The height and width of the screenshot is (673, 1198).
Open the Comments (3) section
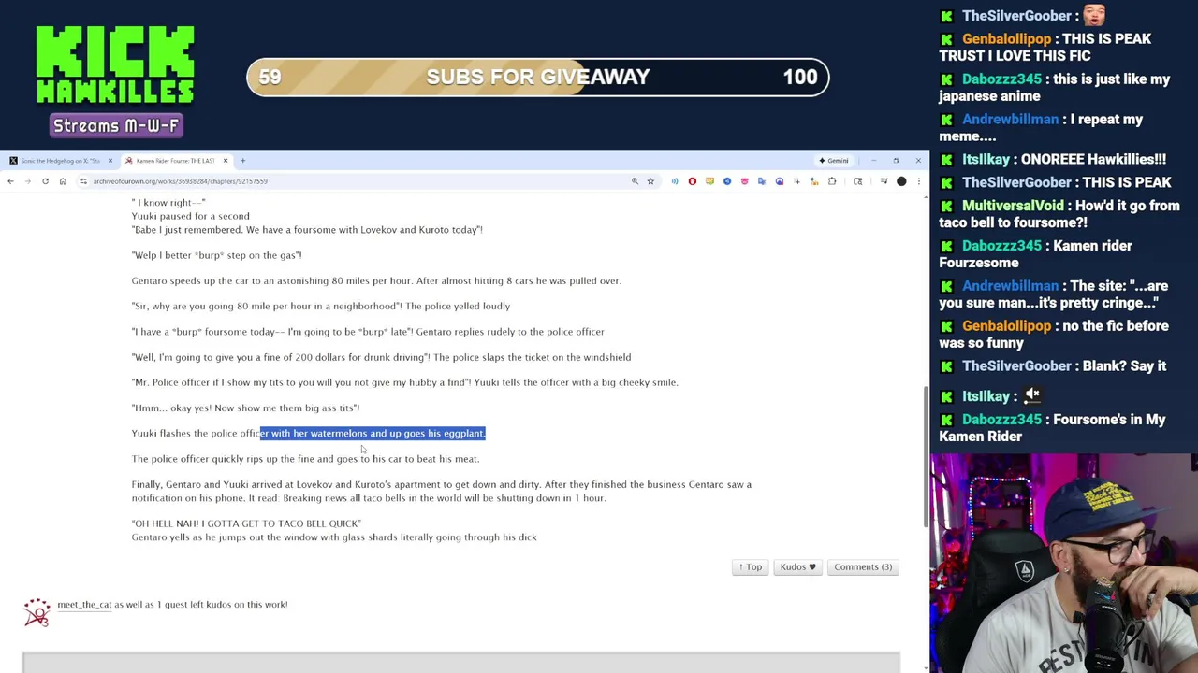click(x=863, y=566)
